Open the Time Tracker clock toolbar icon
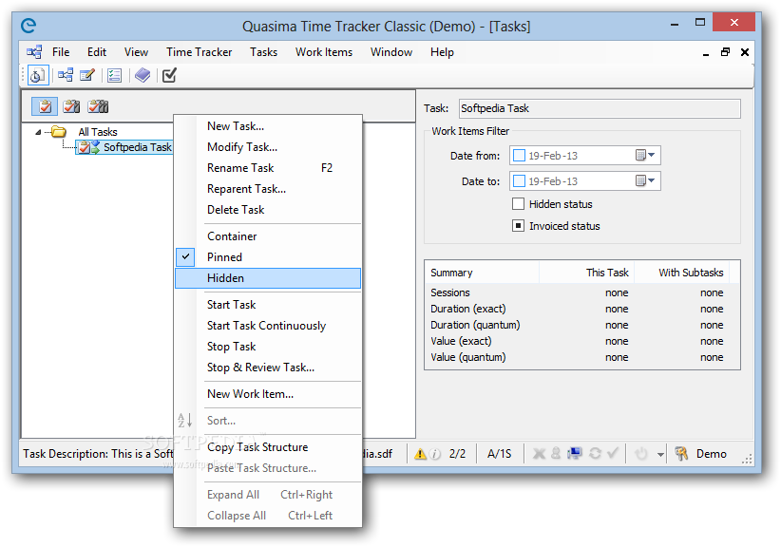The width and height of the screenshot is (781, 547). 37,76
